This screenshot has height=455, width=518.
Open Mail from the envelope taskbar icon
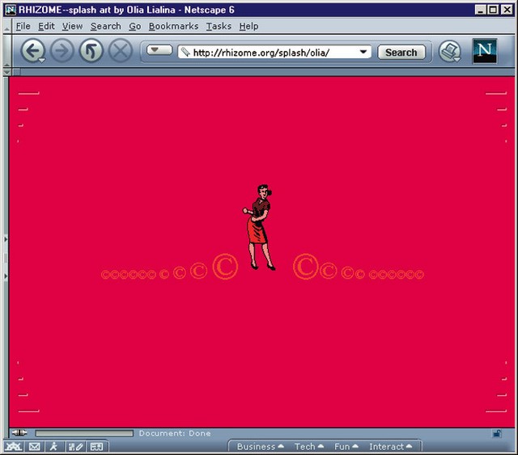click(34, 447)
